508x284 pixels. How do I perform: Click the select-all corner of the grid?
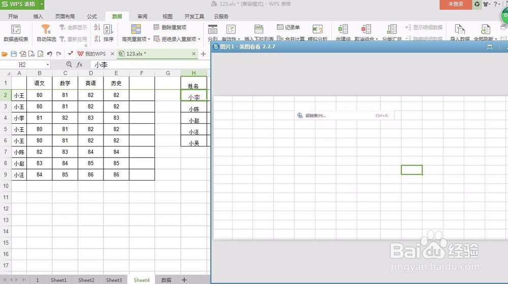(6, 73)
